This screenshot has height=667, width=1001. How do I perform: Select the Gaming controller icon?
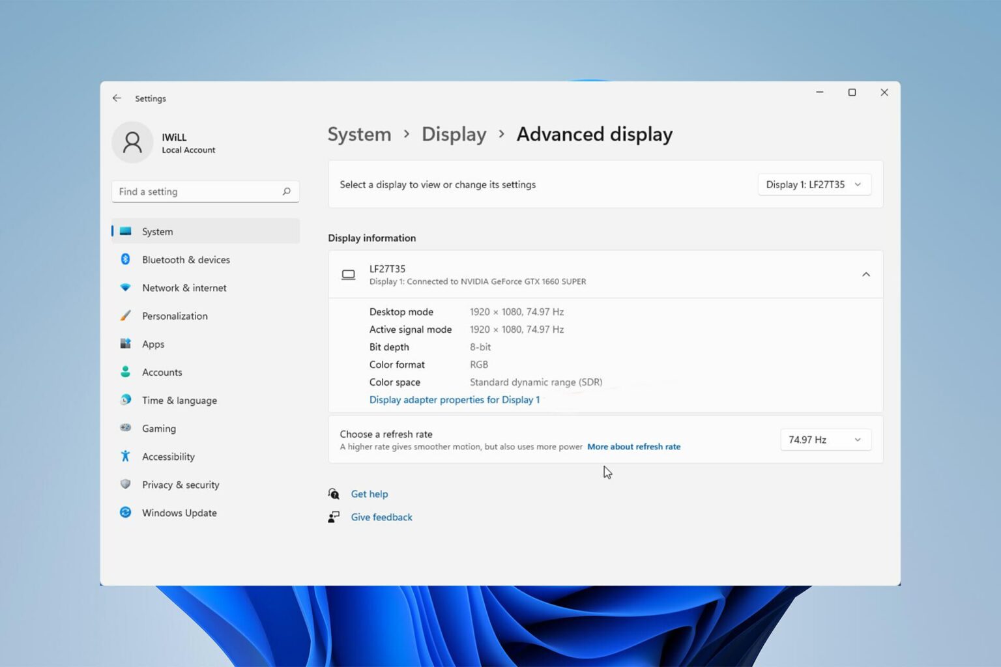(x=126, y=428)
